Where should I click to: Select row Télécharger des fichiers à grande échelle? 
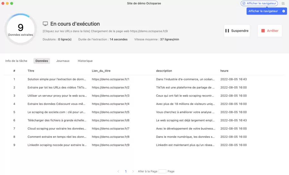point(144,120)
